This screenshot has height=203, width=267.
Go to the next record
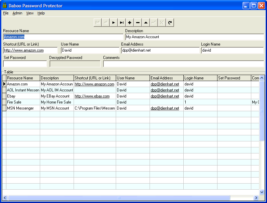pyautogui.click(x=113, y=22)
